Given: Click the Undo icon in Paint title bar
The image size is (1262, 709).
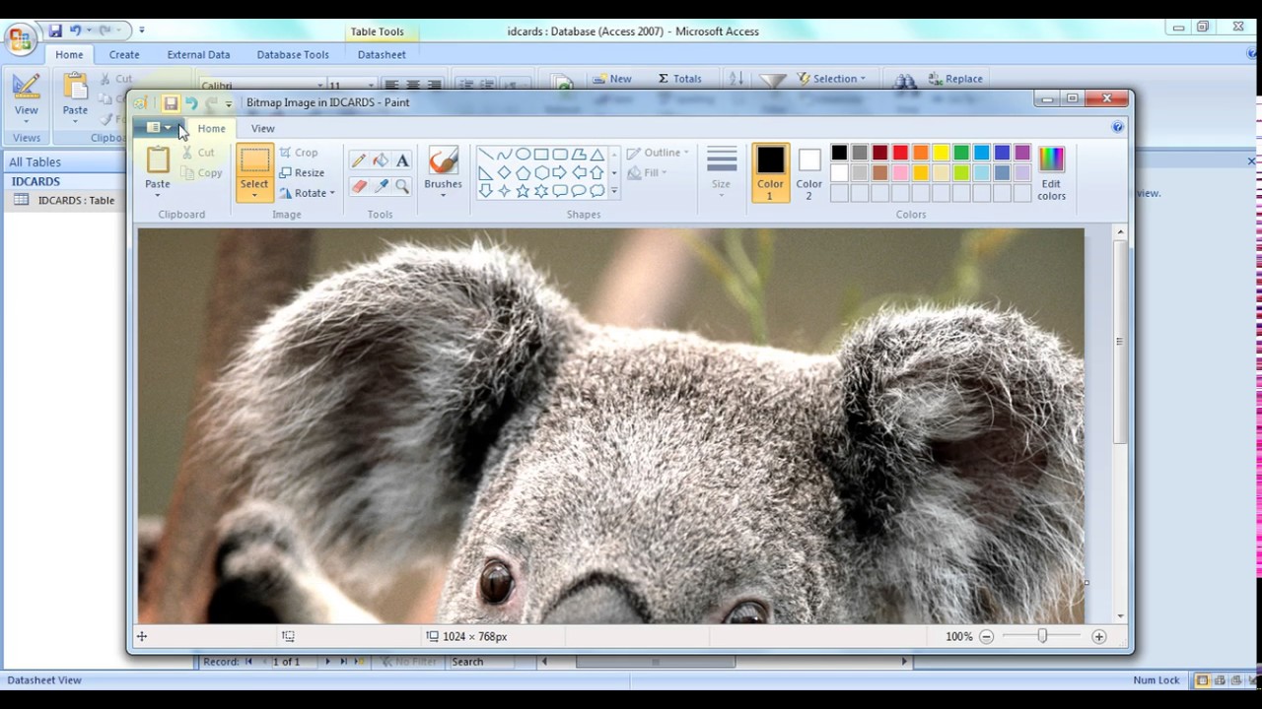Looking at the screenshot, I should [191, 102].
